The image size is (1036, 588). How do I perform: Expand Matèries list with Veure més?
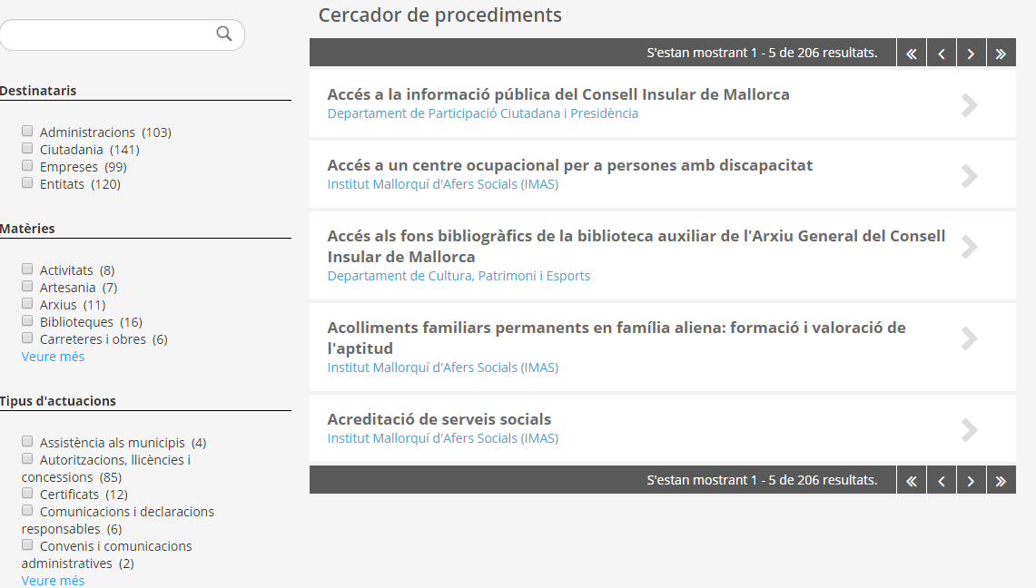coord(53,357)
